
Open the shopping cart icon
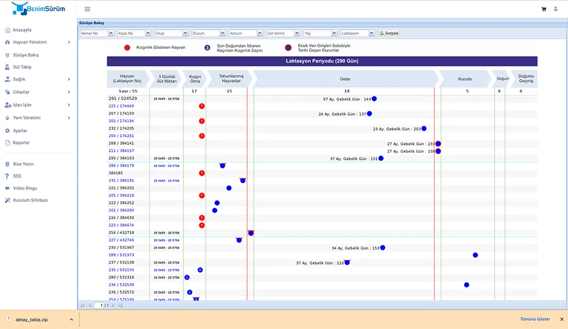(x=544, y=9)
